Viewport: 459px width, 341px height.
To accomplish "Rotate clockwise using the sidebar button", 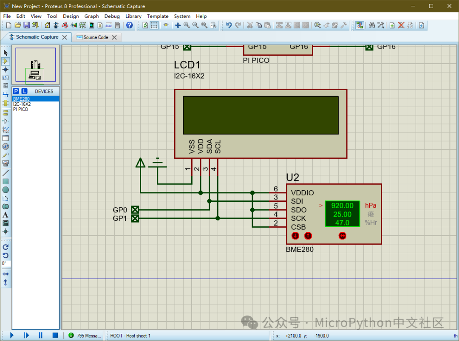I will [5, 247].
